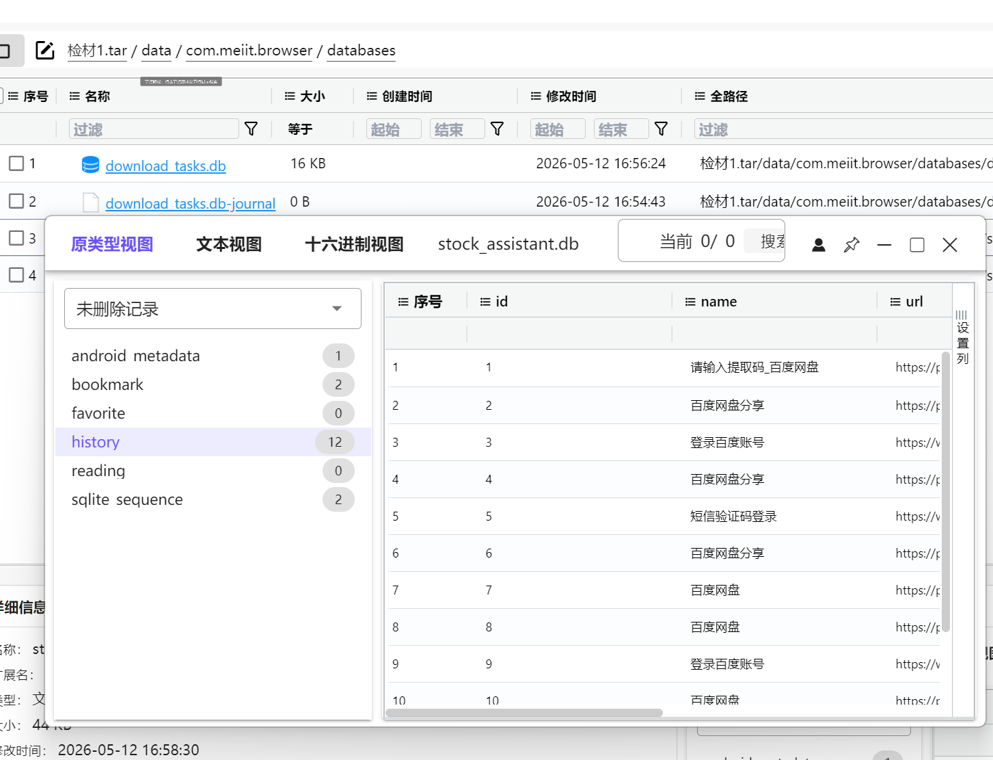Go to 检材1.tar in the breadcrumb

97,51
